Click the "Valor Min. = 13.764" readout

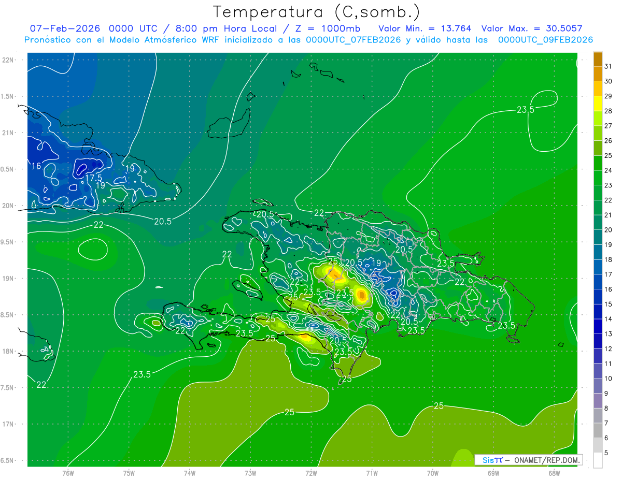425,28
